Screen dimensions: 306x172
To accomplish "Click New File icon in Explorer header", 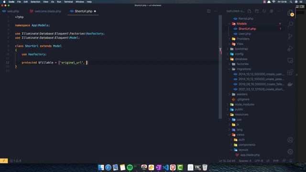I will (250, 11).
